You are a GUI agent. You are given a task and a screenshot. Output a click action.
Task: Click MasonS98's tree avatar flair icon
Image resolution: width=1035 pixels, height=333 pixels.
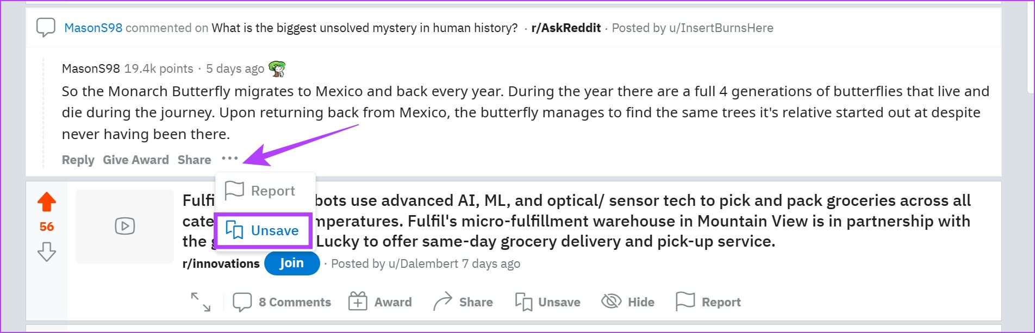click(277, 68)
